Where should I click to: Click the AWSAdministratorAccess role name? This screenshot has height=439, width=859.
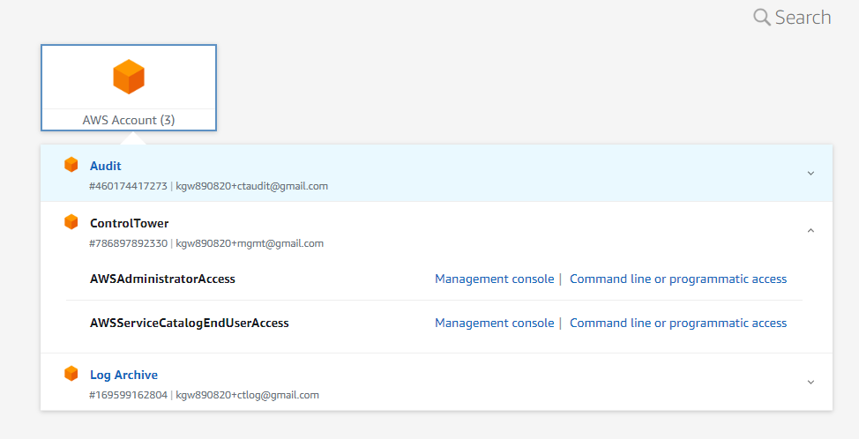click(x=162, y=279)
